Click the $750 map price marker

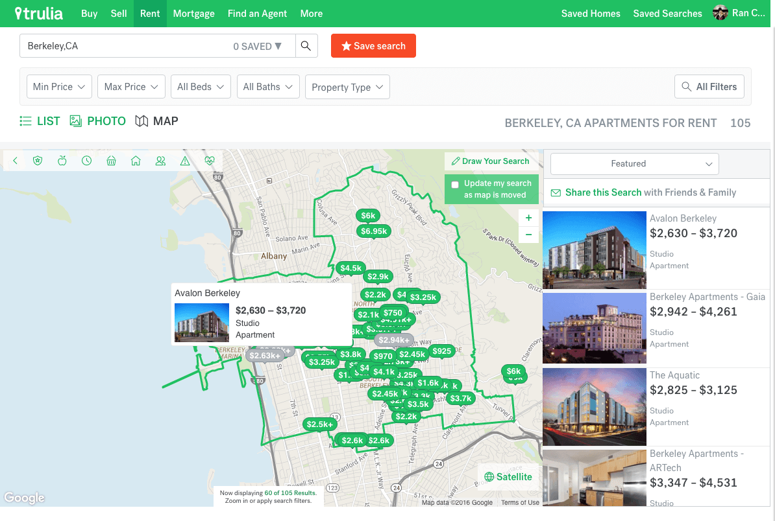393,313
